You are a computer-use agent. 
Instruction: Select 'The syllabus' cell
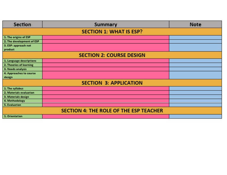(22, 88)
